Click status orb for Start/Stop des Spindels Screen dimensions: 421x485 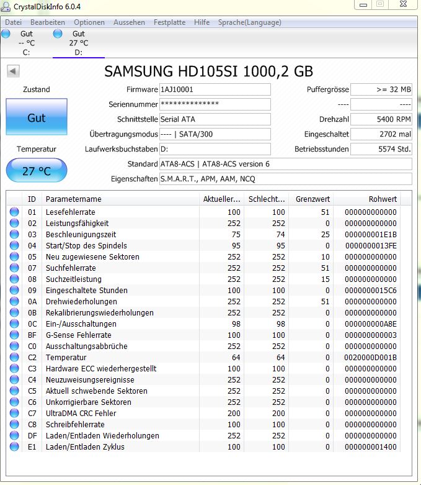[14, 245]
